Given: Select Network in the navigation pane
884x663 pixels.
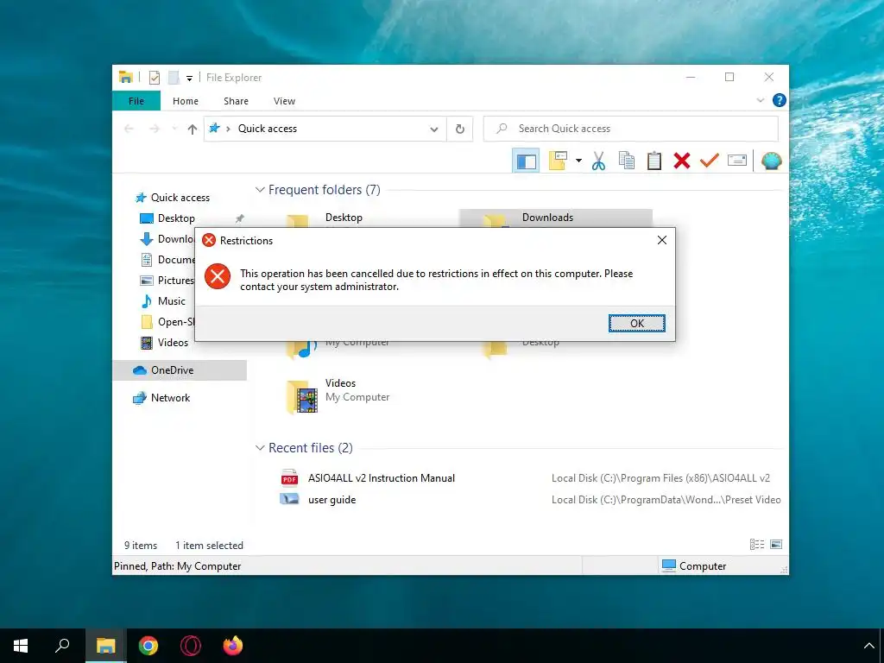Looking at the screenshot, I should pos(170,397).
